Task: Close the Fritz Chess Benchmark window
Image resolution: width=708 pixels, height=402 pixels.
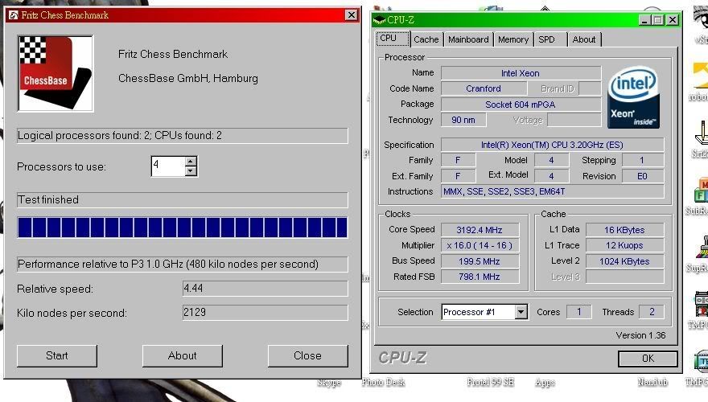Action: [351, 15]
